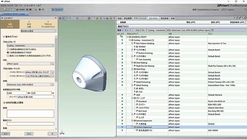Check second 次の値に置き換える routing checkbox
The height and width of the screenshot is (139, 247).
(x=8, y=76)
